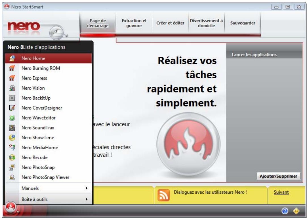Click the Nero Express icon
The image size is (307, 218).
tap(12, 78)
